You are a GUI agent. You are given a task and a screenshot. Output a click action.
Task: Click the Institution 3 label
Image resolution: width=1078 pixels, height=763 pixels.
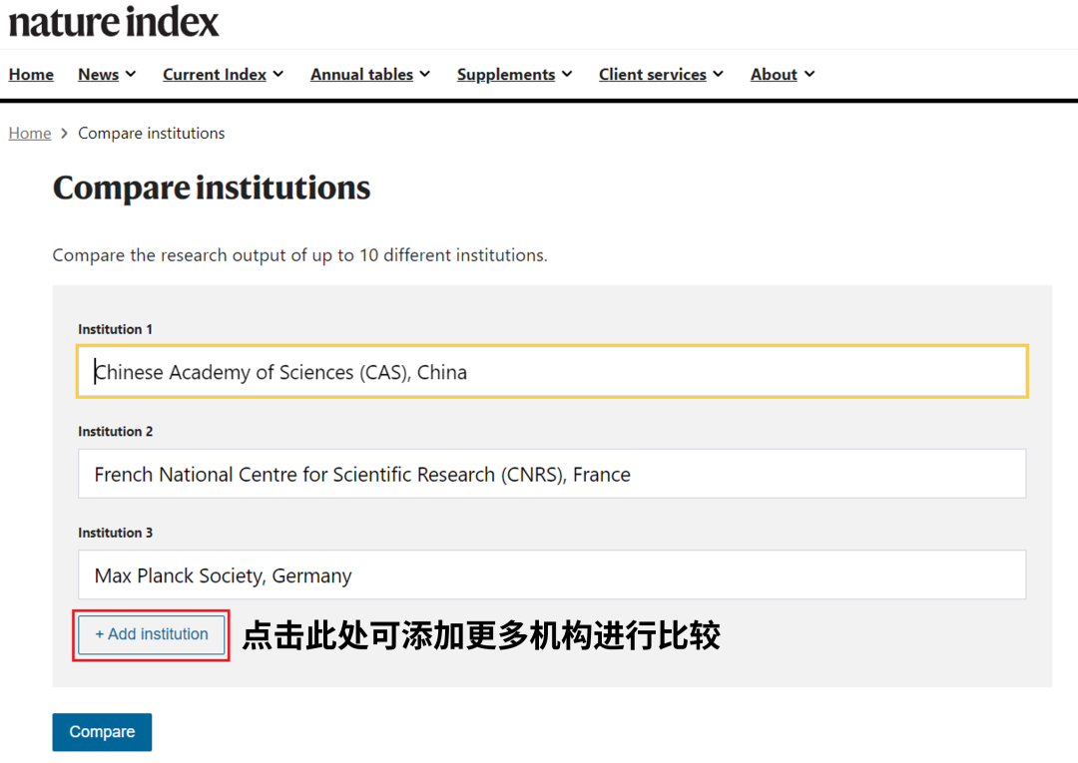coord(116,533)
